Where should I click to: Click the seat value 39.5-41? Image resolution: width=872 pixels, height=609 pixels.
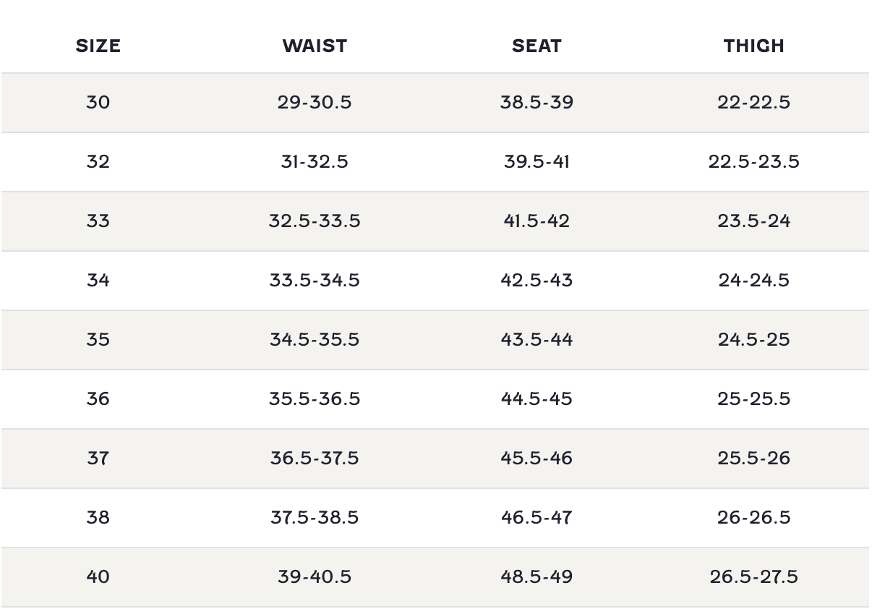point(537,161)
